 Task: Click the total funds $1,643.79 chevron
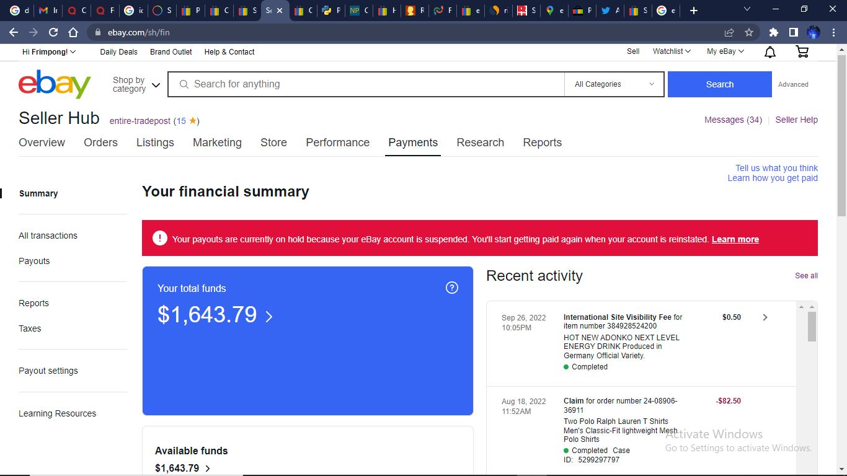[268, 316]
